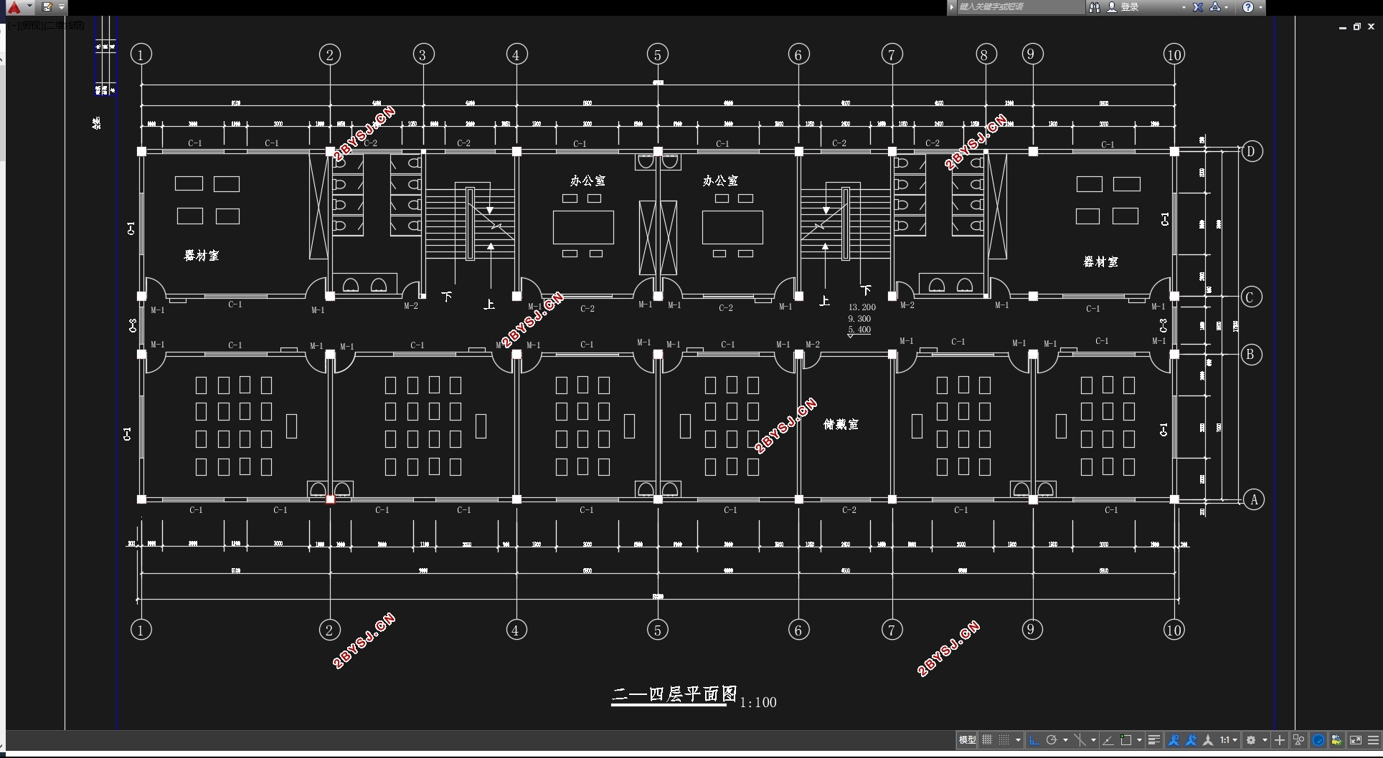Screen dimensions: 1383x758
Task: Click the workspace switching gear icon
Action: pos(1251,740)
